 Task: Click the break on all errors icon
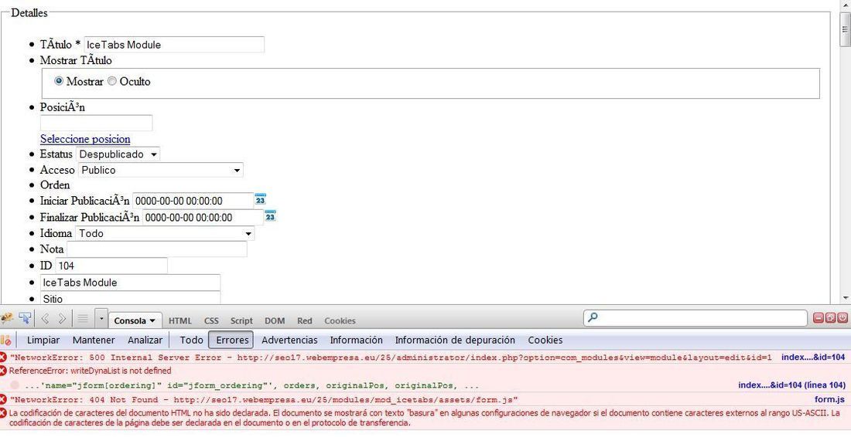[5, 340]
